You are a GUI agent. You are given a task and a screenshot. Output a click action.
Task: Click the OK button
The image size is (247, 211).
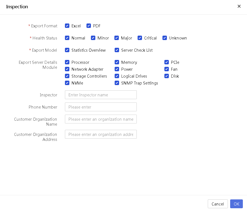pyautogui.click(x=236, y=204)
